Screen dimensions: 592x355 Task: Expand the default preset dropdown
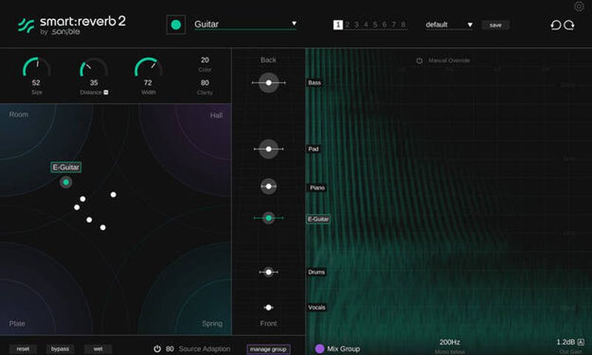point(469,25)
